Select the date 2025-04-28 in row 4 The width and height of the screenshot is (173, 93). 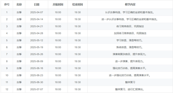point(37,33)
